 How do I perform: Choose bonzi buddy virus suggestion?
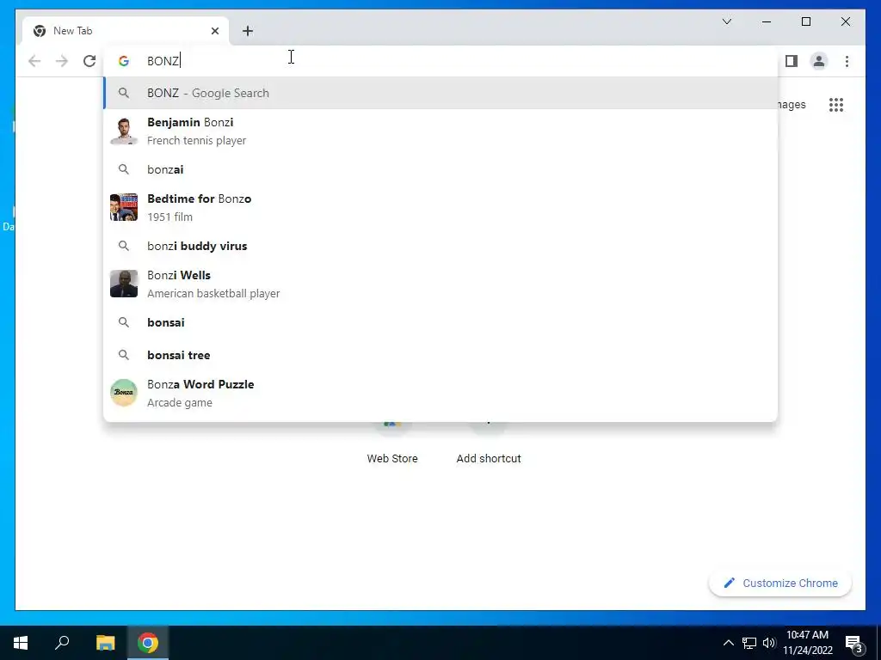(441, 246)
